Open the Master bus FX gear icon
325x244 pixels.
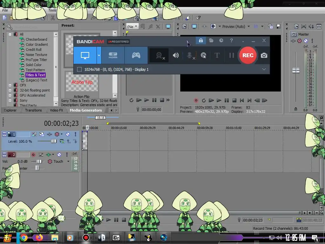pyautogui.click(x=299, y=41)
